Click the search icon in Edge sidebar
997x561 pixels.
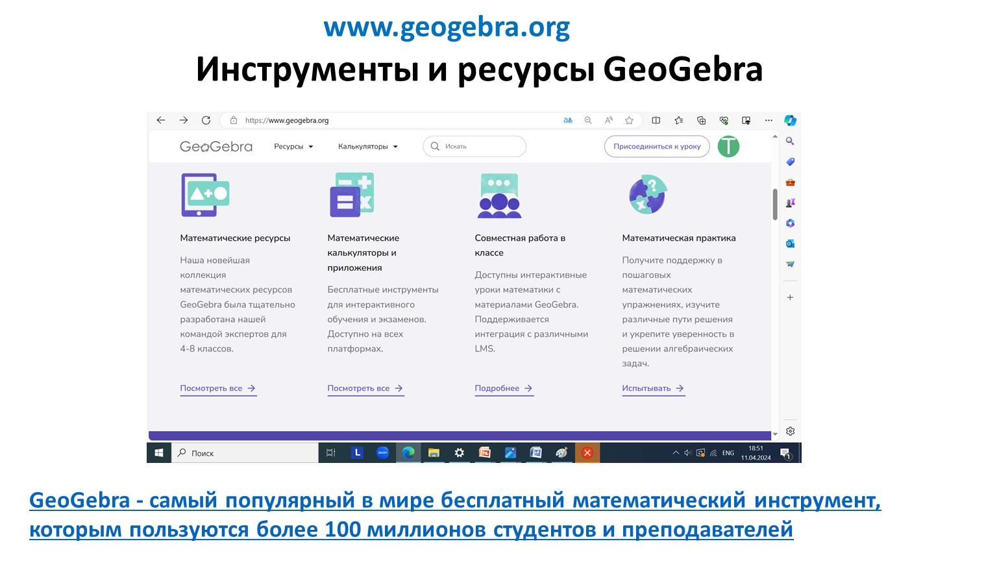point(790,141)
